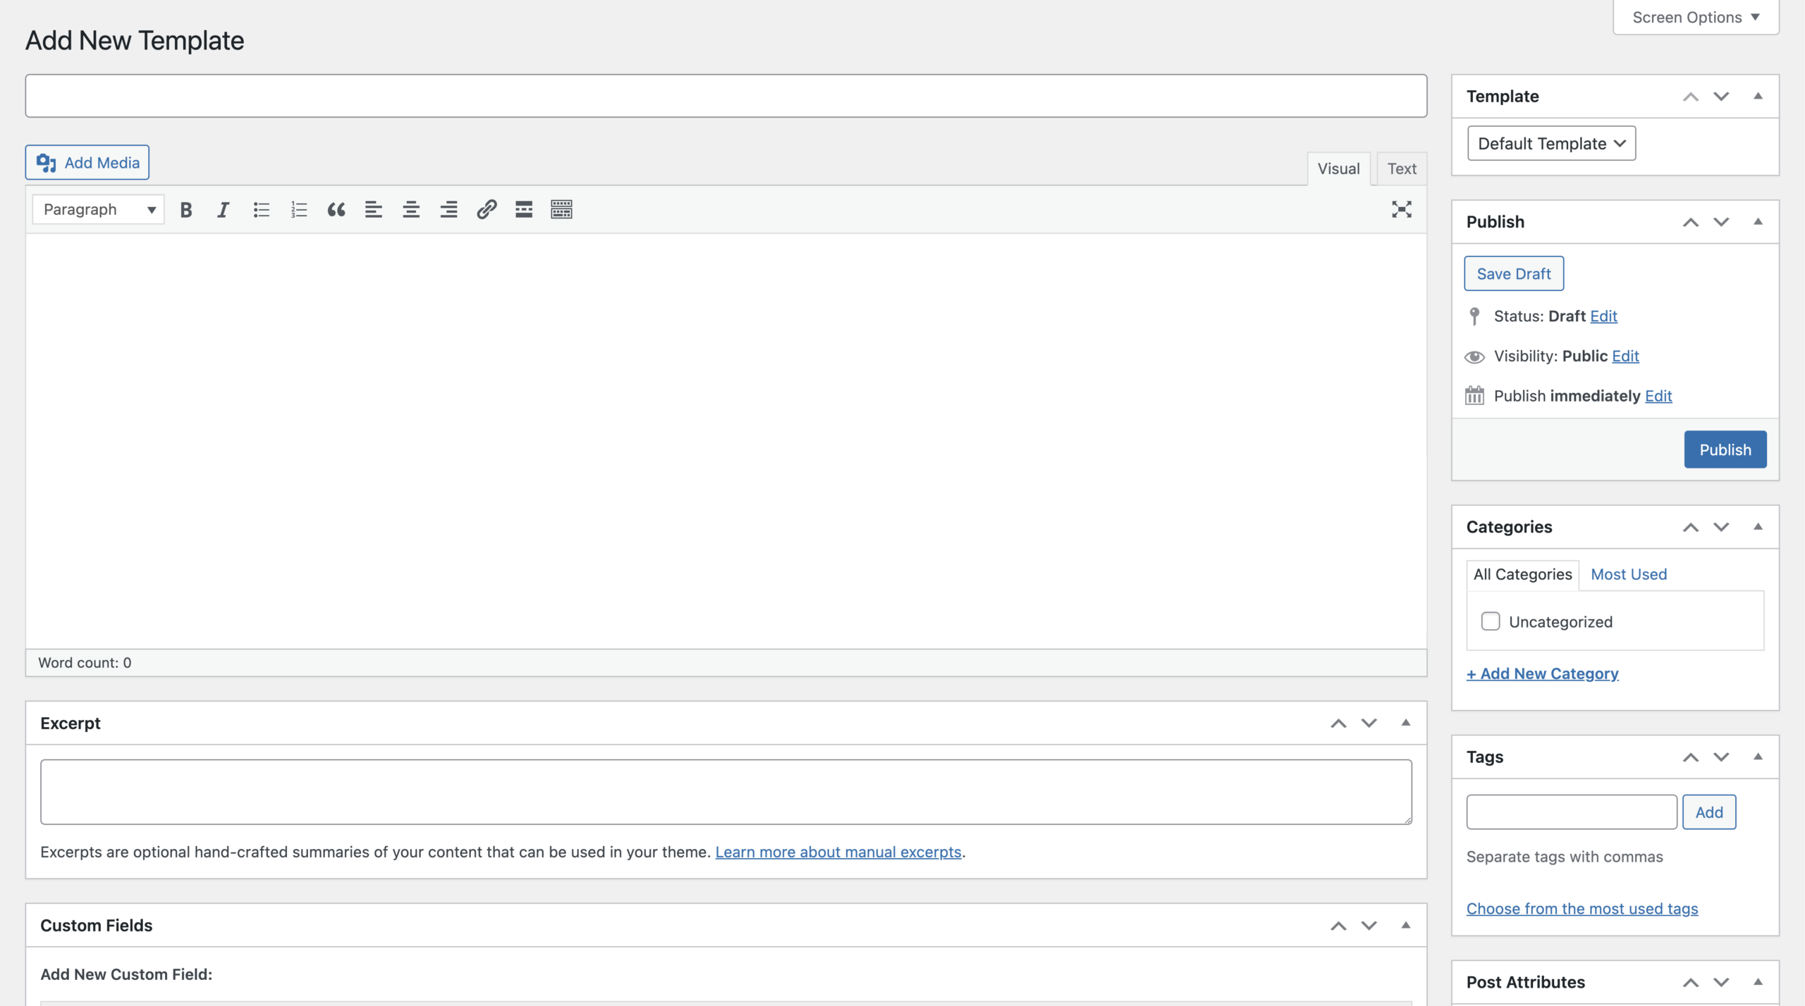Toggle the extra toolbar row

(x=561, y=210)
